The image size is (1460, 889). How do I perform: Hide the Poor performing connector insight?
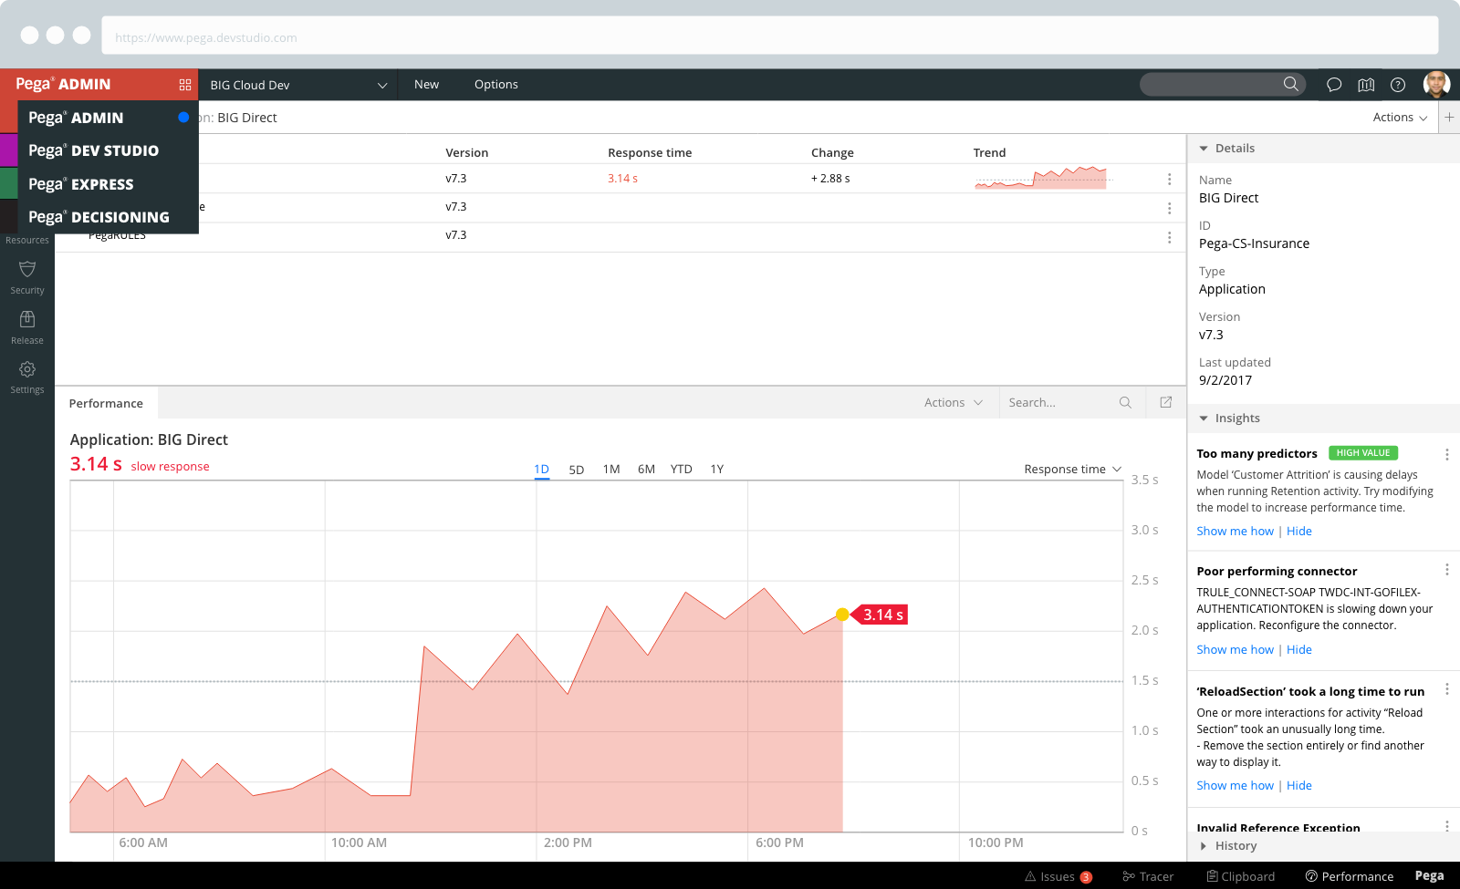(x=1299, y=649)
